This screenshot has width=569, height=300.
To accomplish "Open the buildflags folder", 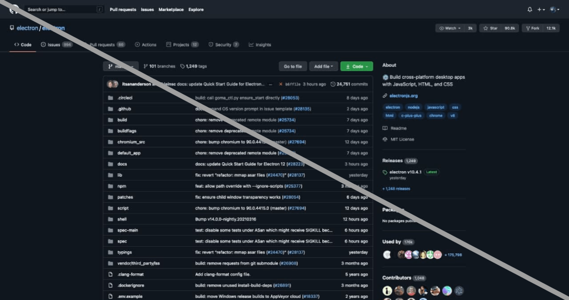I will click(x=127, y=131).
